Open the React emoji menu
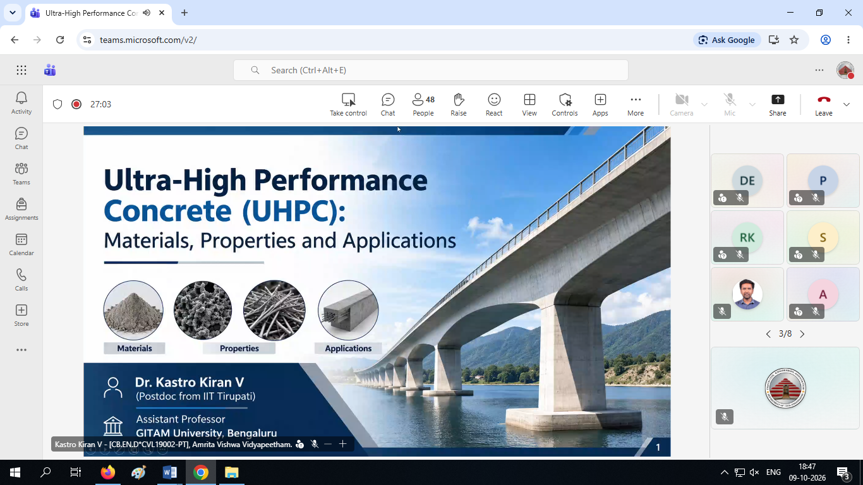Image resolution: width=863 pixels, height=485 pixels. tap(494, 104)
